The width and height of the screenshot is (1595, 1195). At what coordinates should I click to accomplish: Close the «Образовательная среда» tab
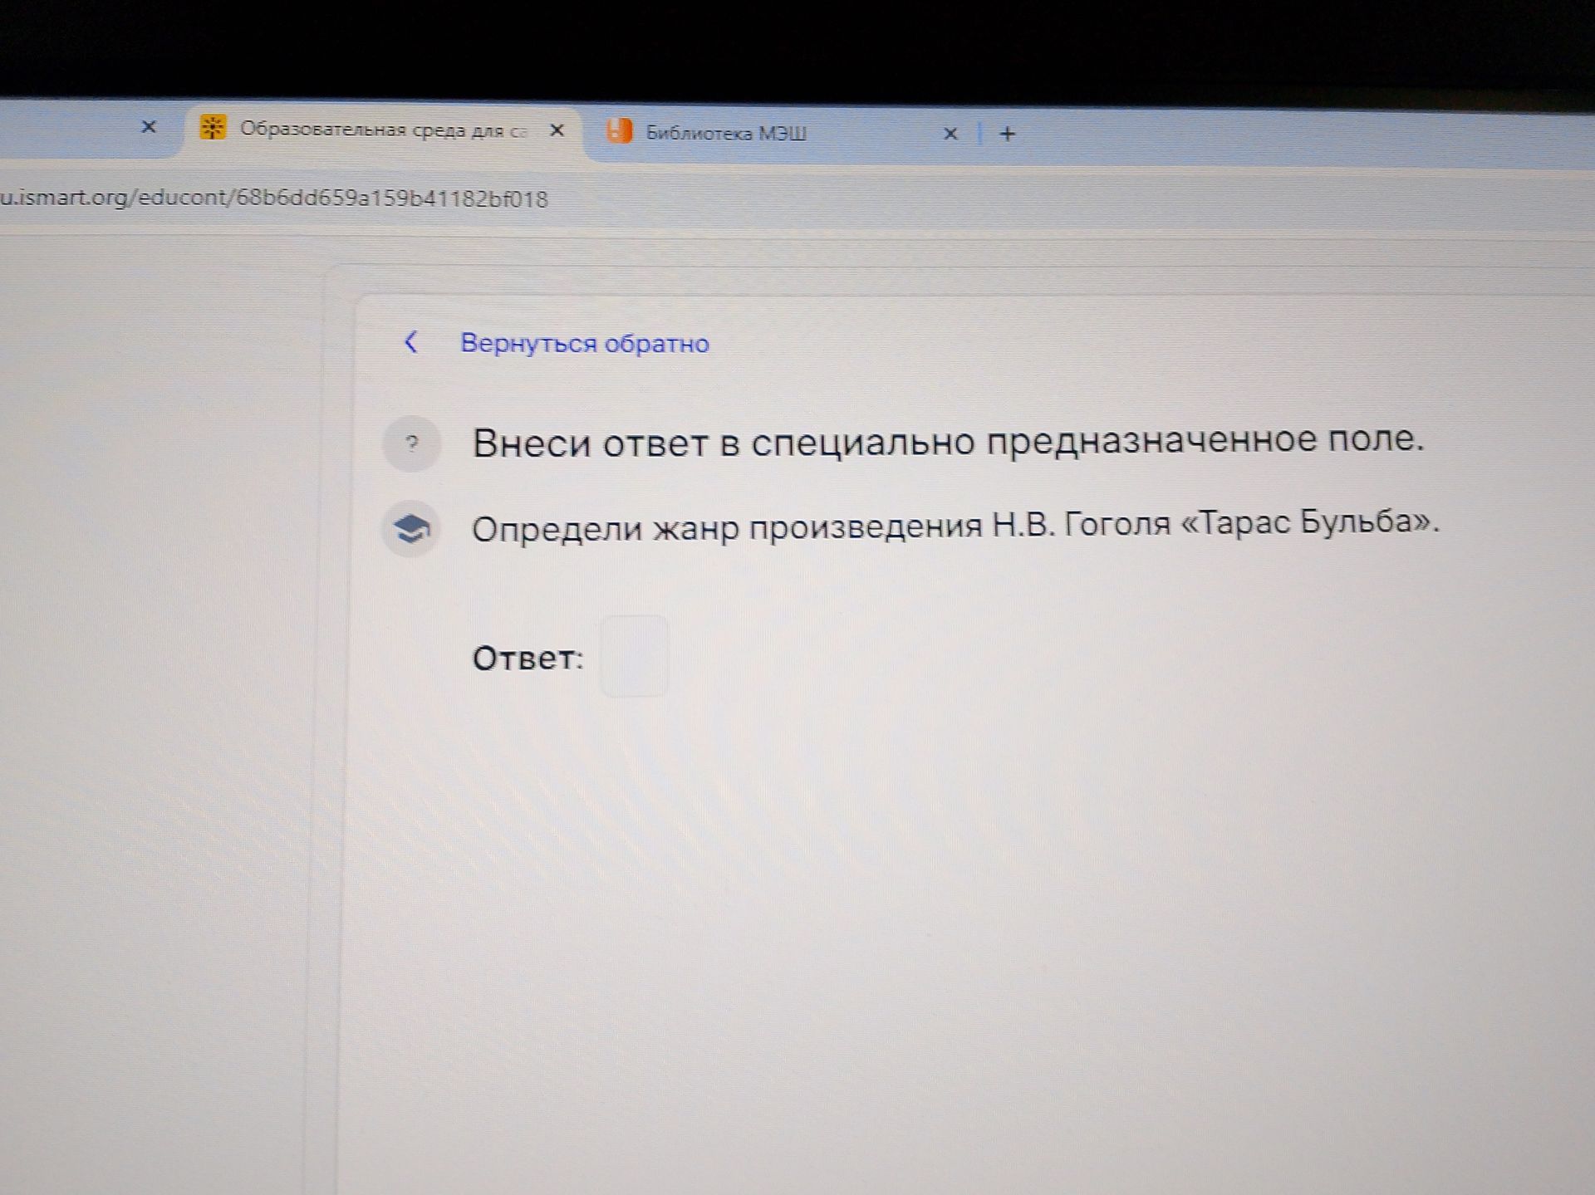(x=557, y=130)
